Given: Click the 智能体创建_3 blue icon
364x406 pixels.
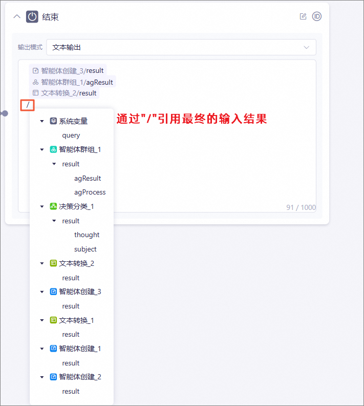Looking at the screenshot, I should (53, 292).
